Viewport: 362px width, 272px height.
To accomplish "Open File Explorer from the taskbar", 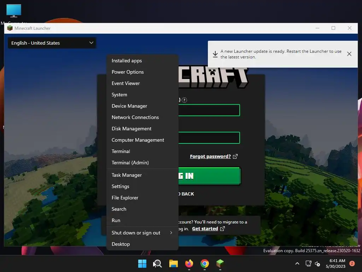I will tap(173, 263).
